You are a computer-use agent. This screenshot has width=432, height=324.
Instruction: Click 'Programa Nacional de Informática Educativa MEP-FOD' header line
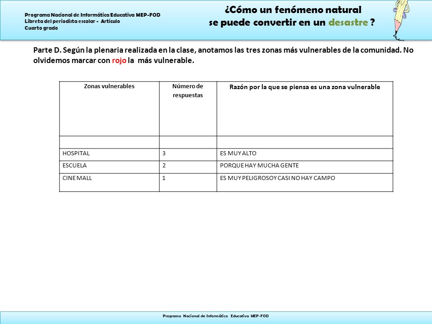pos(92,15)
